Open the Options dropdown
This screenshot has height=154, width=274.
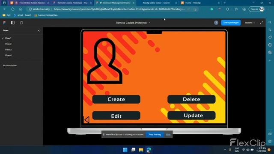point(250,23)
